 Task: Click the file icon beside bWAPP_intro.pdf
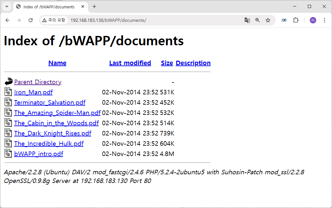[8, 153]
